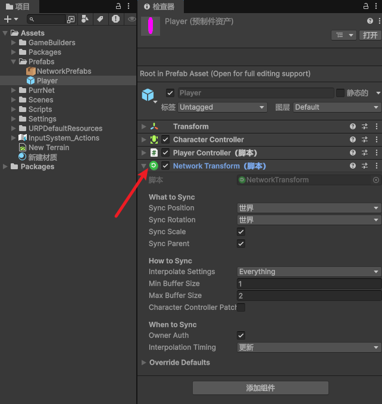Open Player Controller more options menu
The height and width of the screenshot is (404, 382).
click(x=377, y=153)
